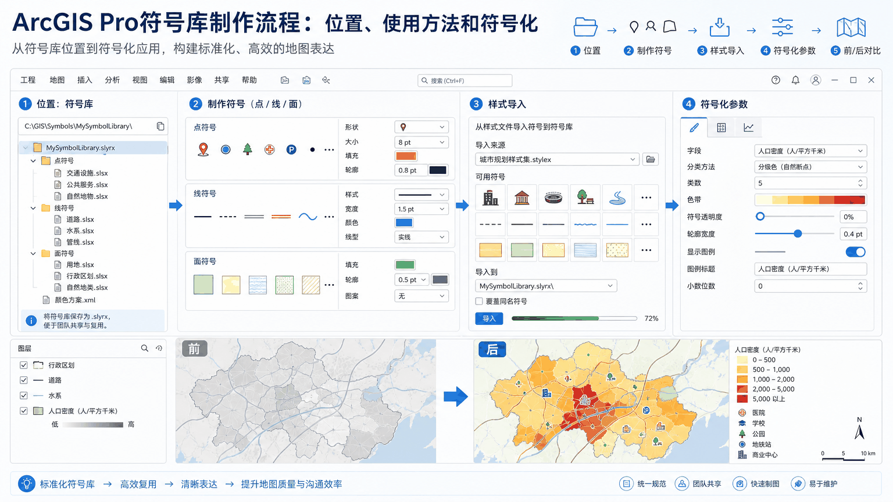
Task: Adjust the 轮廓宽度 slider handle
Action: (798, 234)
